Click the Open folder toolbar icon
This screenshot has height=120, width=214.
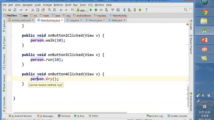pyautogui.click(x=4, y=10)
